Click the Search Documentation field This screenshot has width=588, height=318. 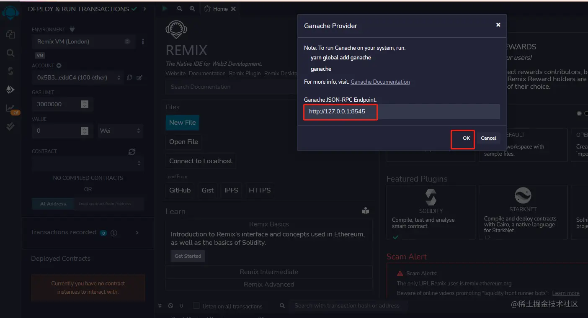pos(232,87)
